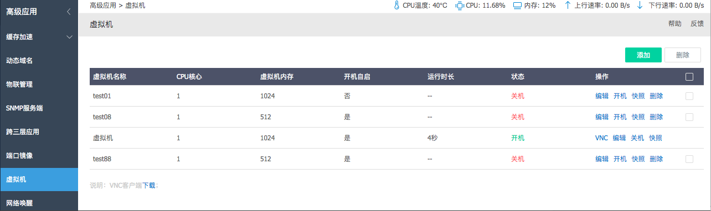Open VNC for the 虚拟机 row
The height and width of the screenshot is (211, 711).
(x=601, y=138)
